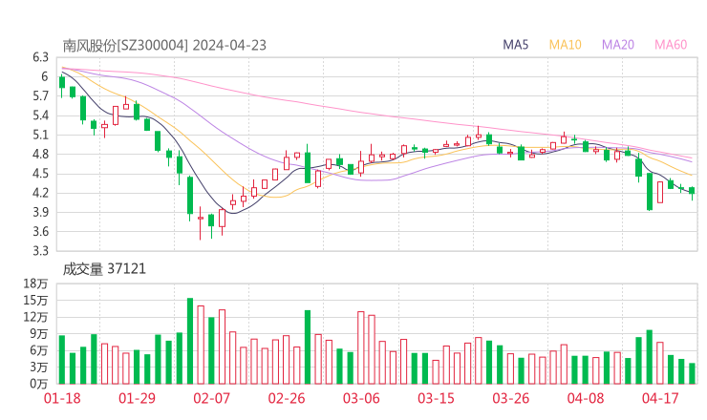Click the 03-15 date label
This screenshot has width=707, height=420.
pyautogui.click(x=436, y=398)
